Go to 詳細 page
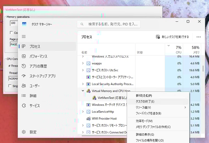Viewport: 209px width, 143px height. pyautogui.click(x=48, y=96)
